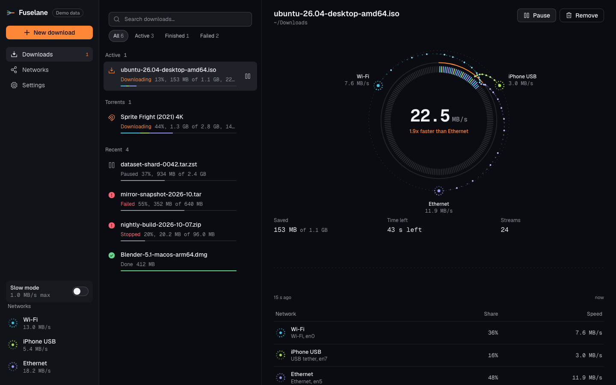
Task: Click the 43 s left value
Action: (x=404, y=230)
